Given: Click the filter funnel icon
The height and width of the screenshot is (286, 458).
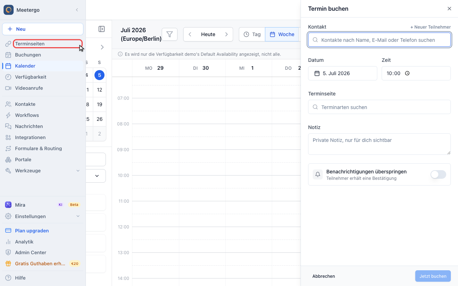Looking at the screenshot, I should point(170,34).
